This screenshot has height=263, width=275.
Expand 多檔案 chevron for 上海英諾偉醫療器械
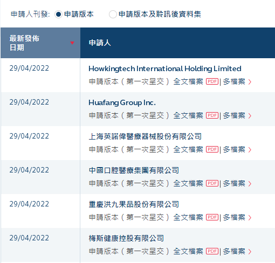click(250, 150)
